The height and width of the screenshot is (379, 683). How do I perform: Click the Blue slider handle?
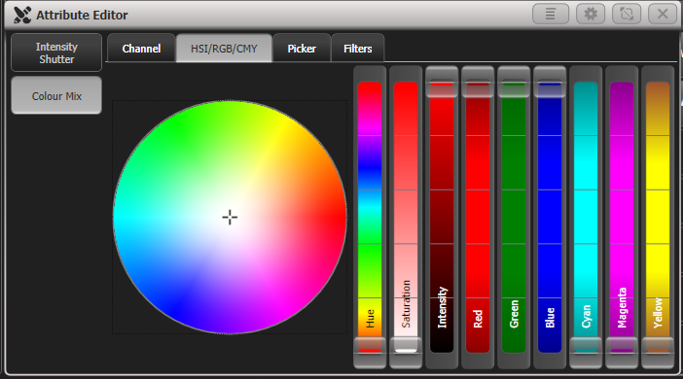click(x=550, y=82)
